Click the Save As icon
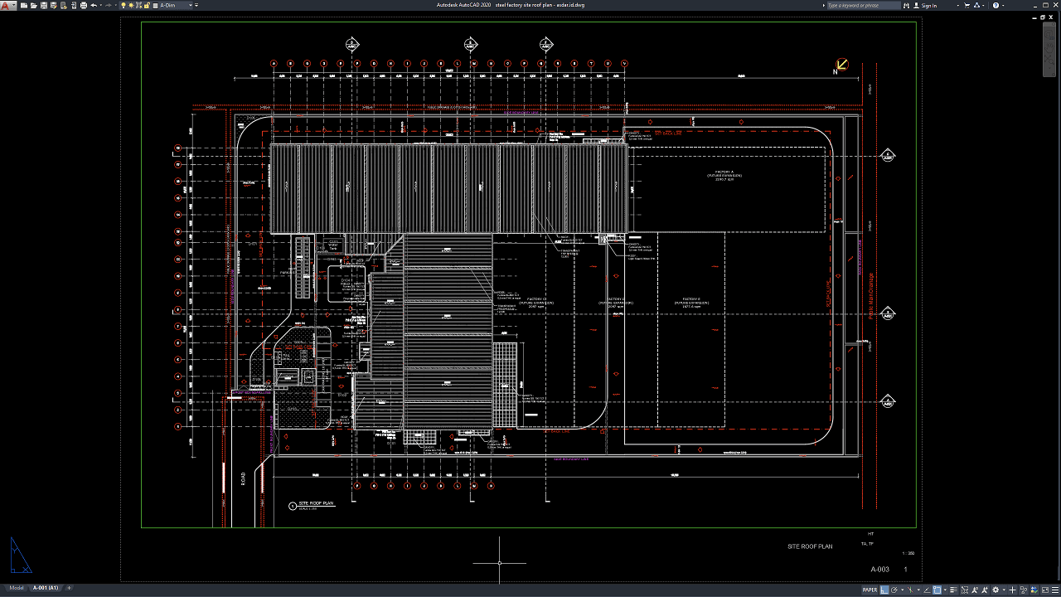1061x597 pixels. 53,5
